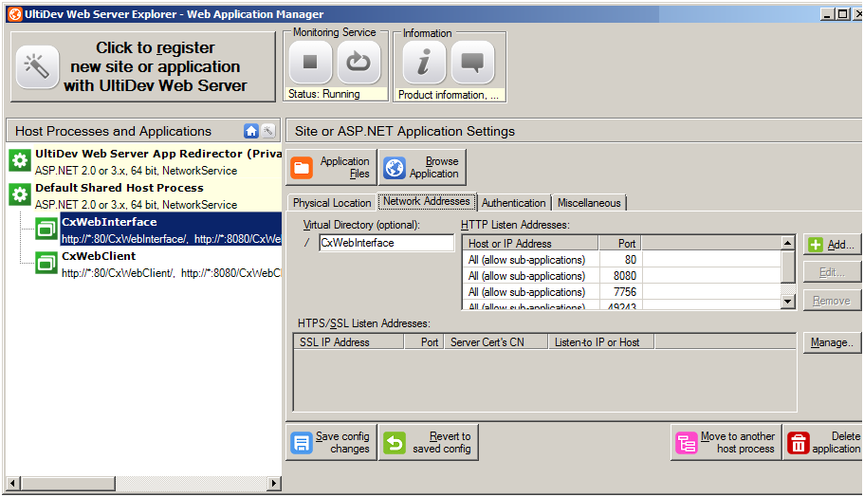
Task: Switch to Physical Location tab
Action: [x=332, y=203]
